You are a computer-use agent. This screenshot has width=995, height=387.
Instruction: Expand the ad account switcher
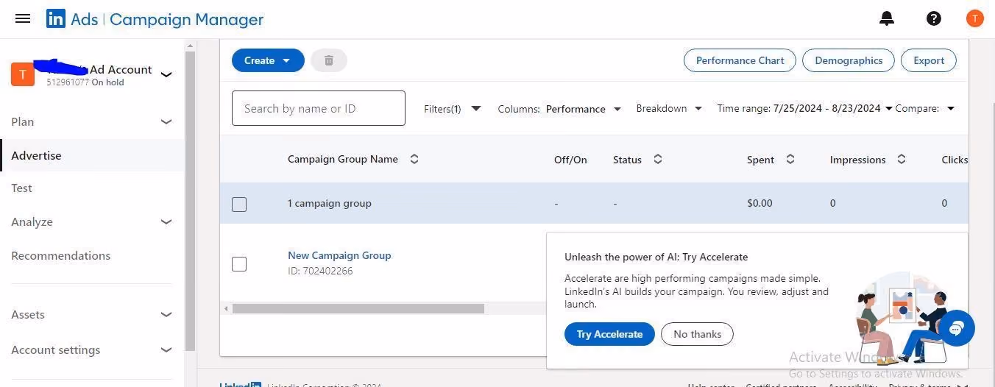click(x=167, y=74)
